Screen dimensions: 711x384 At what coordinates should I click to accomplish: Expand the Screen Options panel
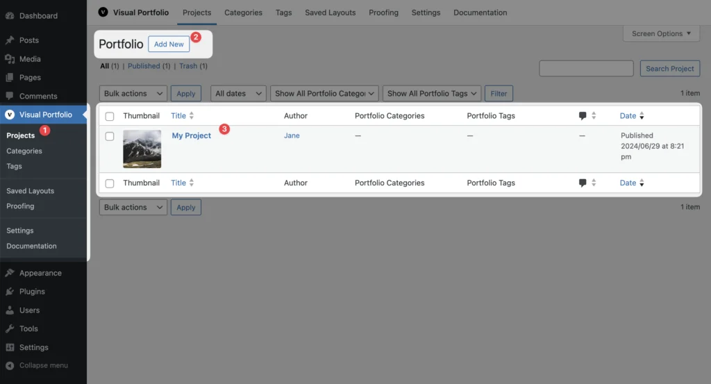pos(661,33)
